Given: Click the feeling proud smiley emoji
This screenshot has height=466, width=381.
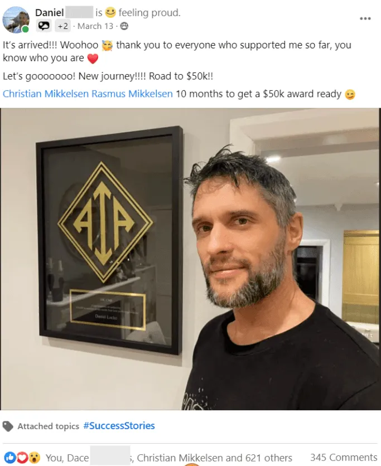Looking at the screenshot, I should pos(110,12).
